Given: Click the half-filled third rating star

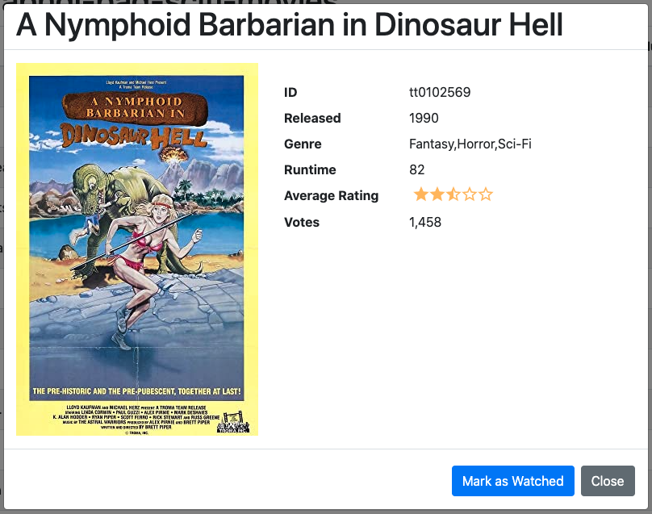Looking at the screenshot, I should (453, 194).
